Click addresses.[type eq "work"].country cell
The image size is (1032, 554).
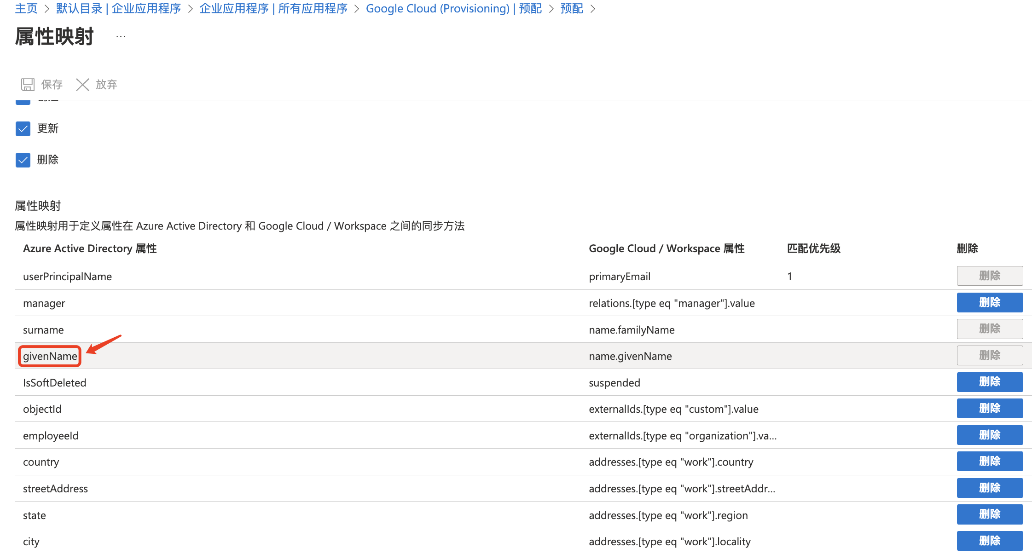point(671,462)
